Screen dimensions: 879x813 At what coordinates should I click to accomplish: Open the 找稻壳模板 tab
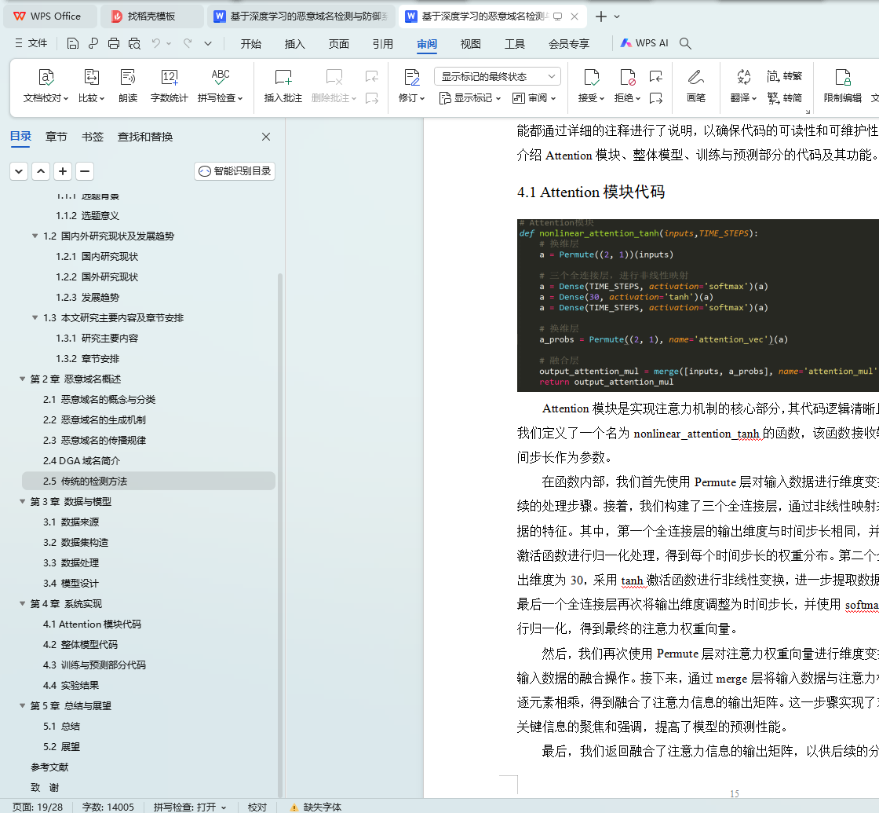coord(151,16)
